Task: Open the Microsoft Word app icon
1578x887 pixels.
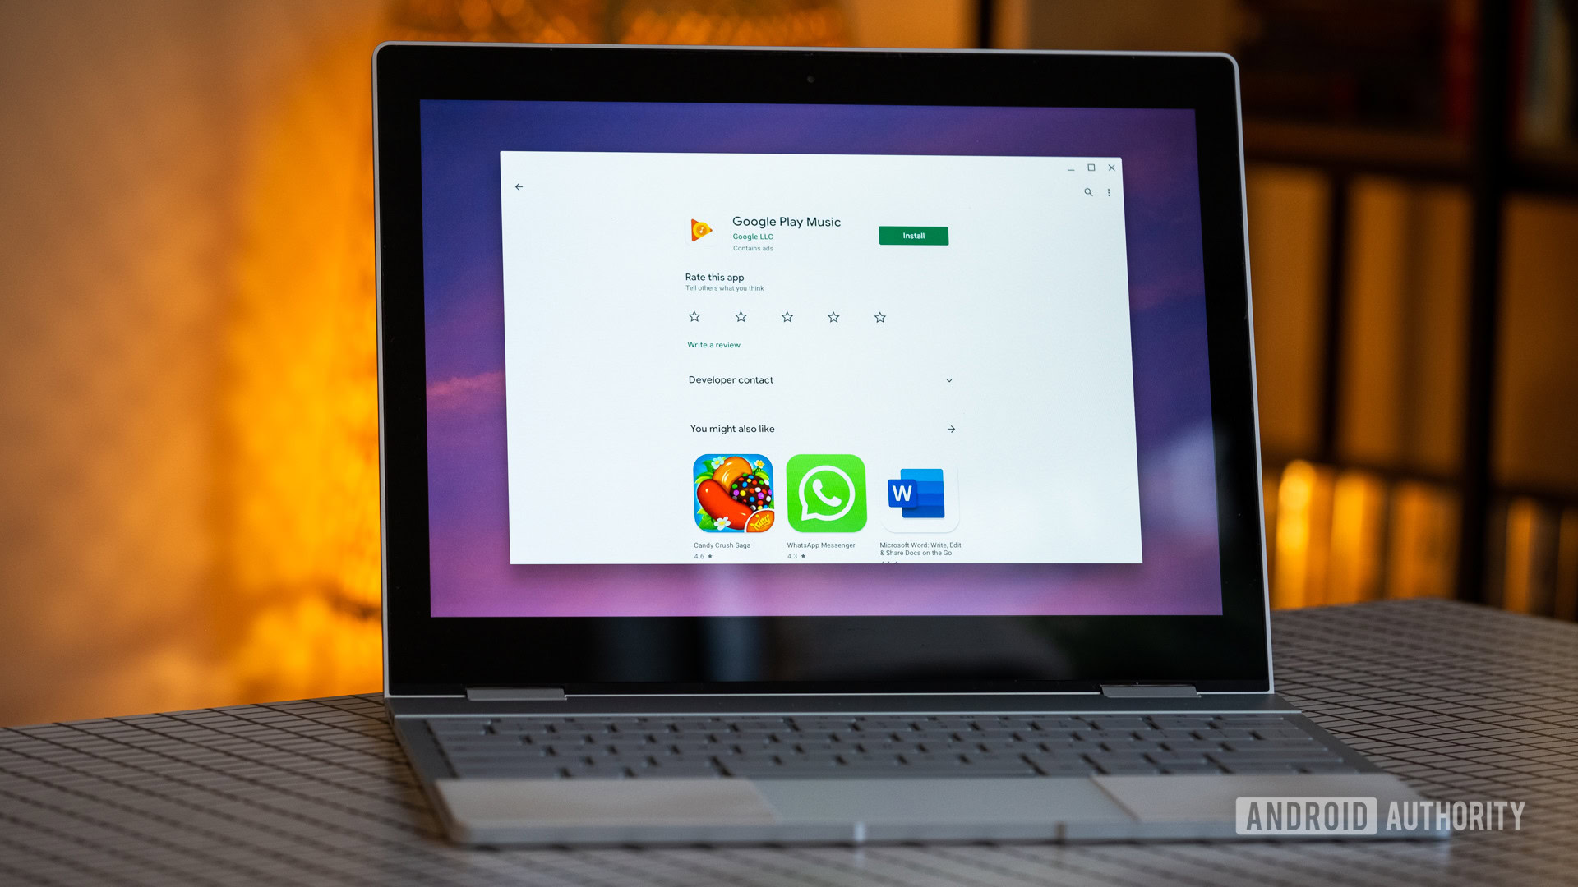Action: [x=916, y=494]
